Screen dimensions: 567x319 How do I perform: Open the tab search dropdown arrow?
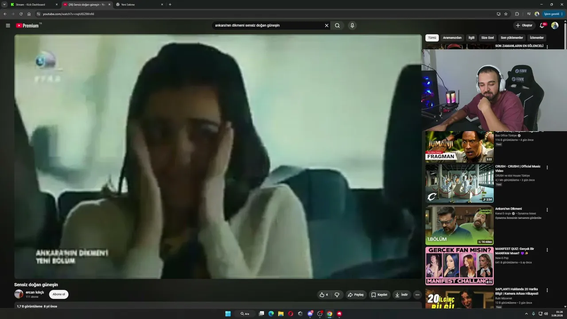pos(4,4)
